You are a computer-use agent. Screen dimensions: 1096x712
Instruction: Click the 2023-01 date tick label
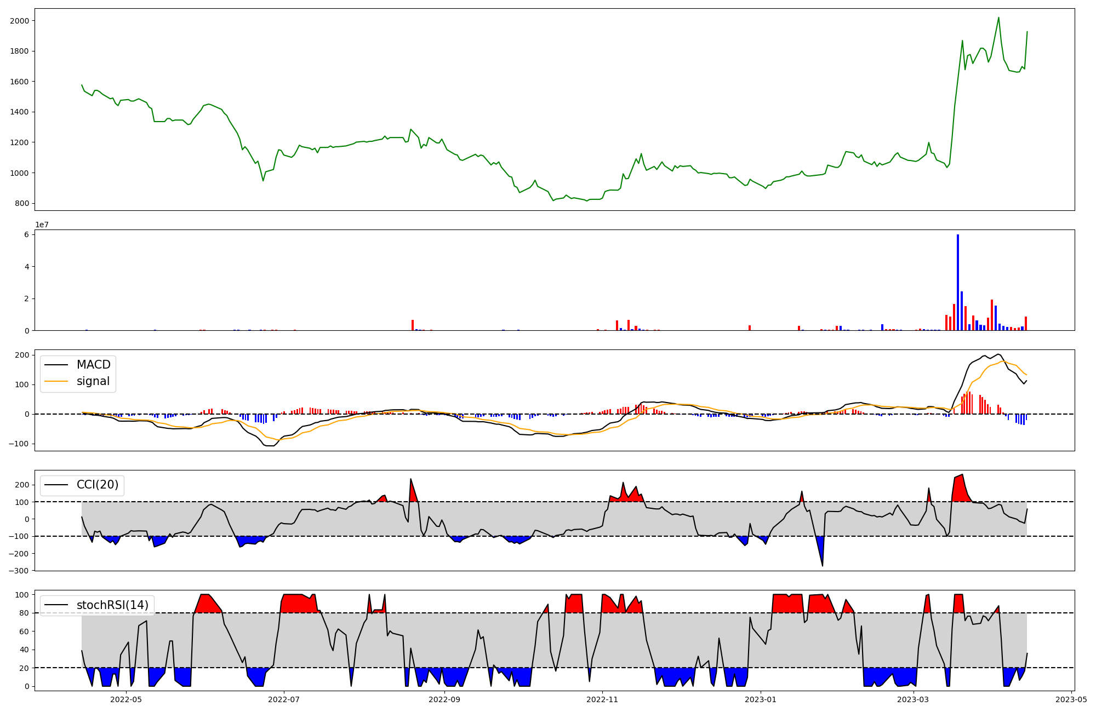coord(761,699)
